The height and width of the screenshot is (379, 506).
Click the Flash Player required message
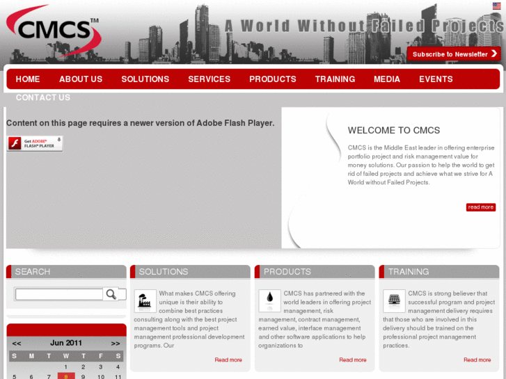(x=141, y=123)
